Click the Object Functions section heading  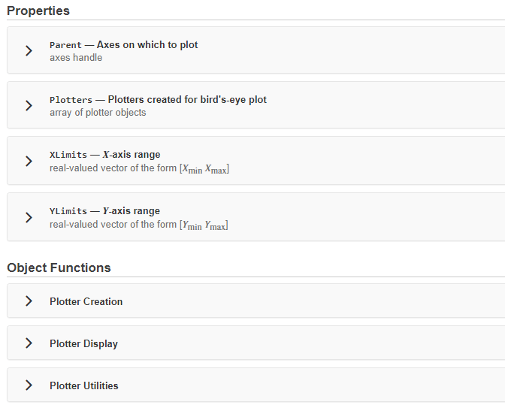pos(59,267)
